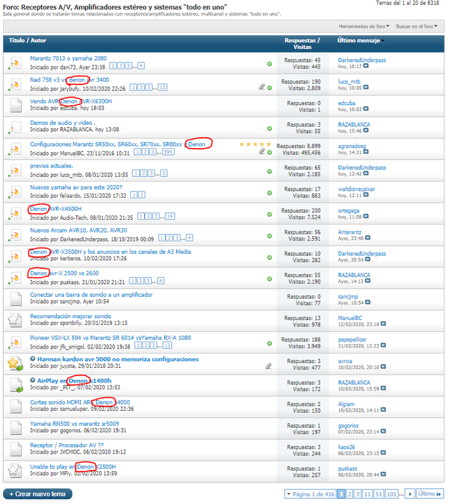Click first-unread icon before Harman kardon title
The width and height of the screenshot is (450, 504).
pos(33,358)
